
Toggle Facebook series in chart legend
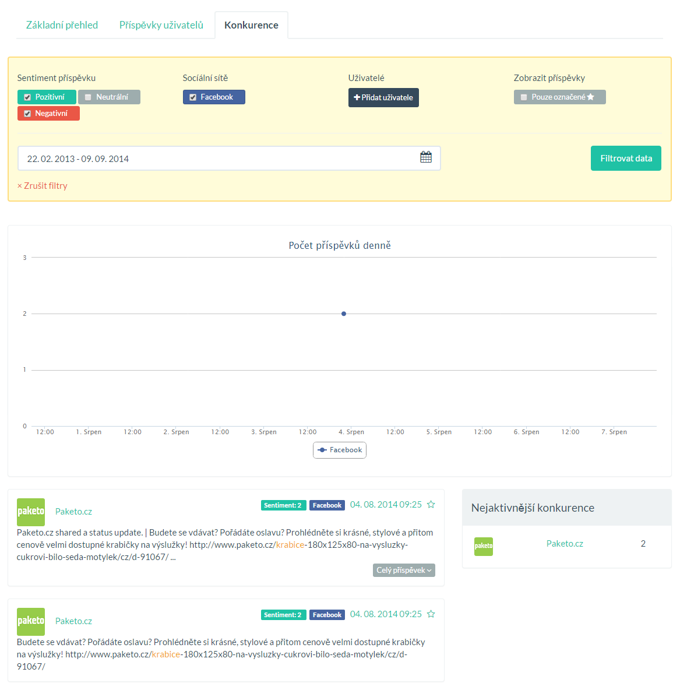340,450
